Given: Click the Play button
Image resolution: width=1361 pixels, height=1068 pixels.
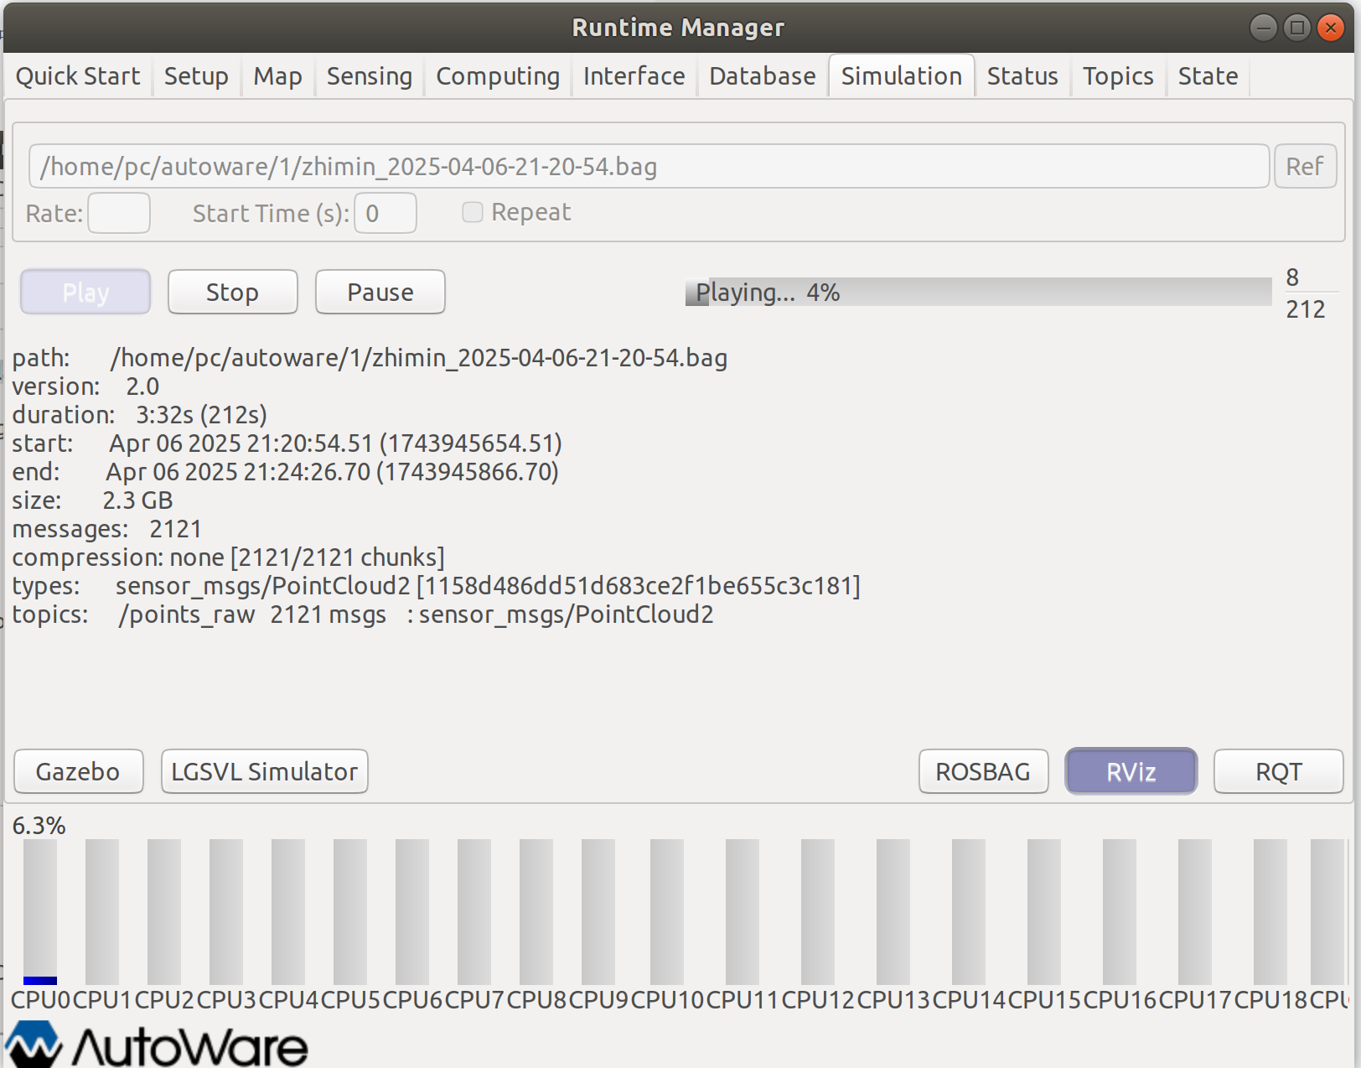Looking at the screenshot, I should tap(85, 292).
